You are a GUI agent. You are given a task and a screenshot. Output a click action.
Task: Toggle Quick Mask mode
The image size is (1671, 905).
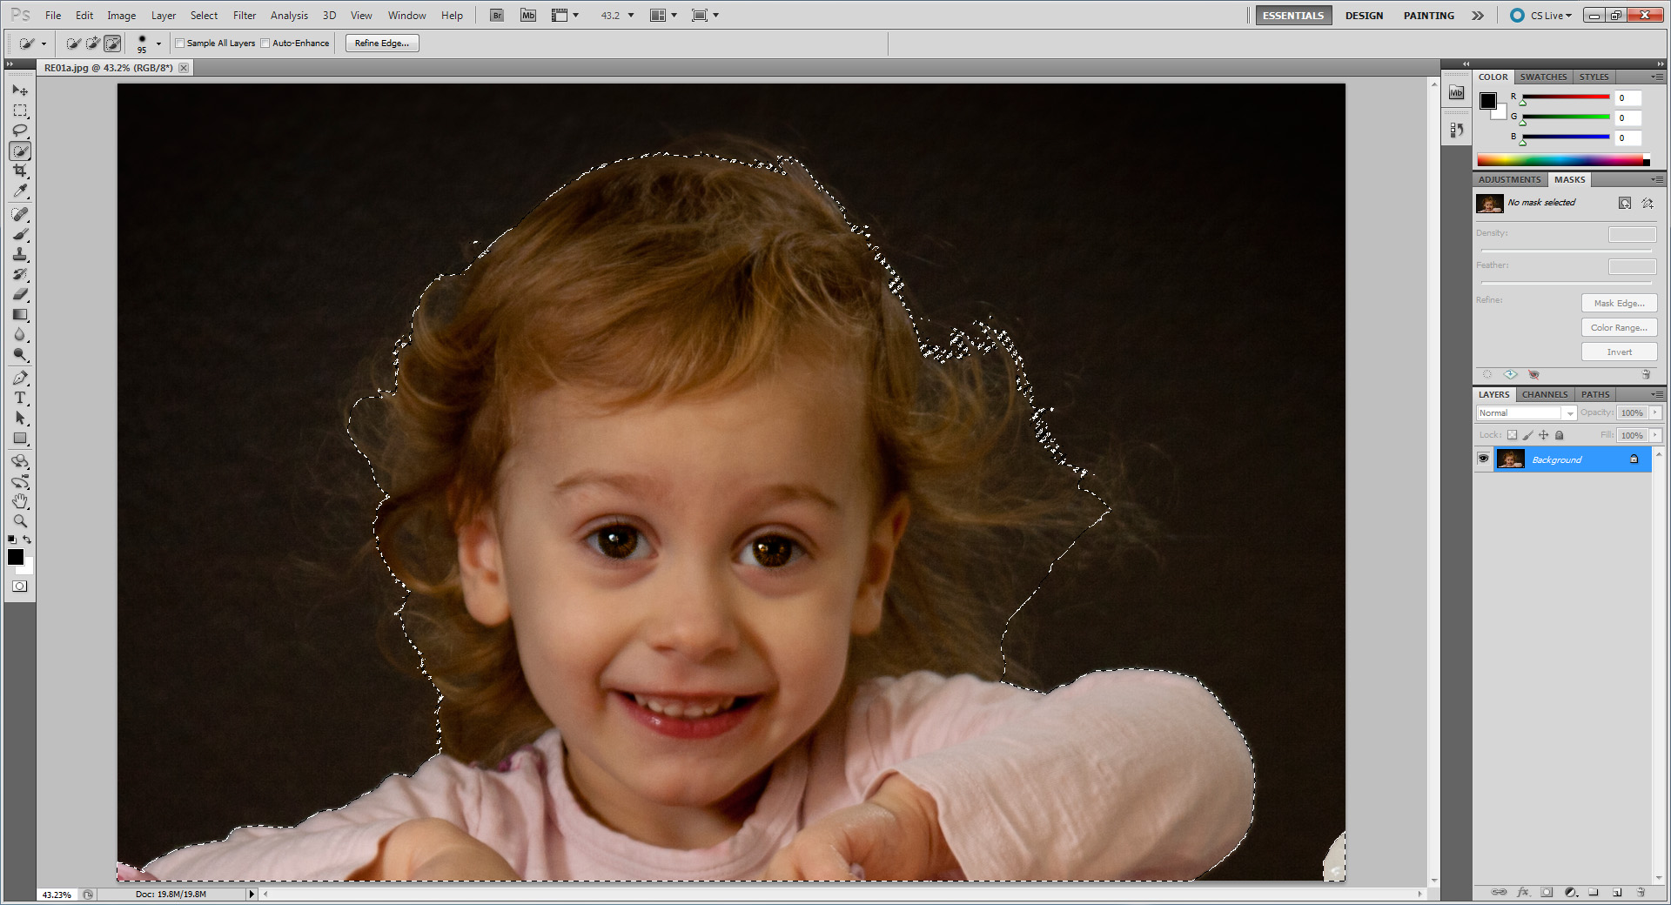pyautogui.click(x=20, y=587)
